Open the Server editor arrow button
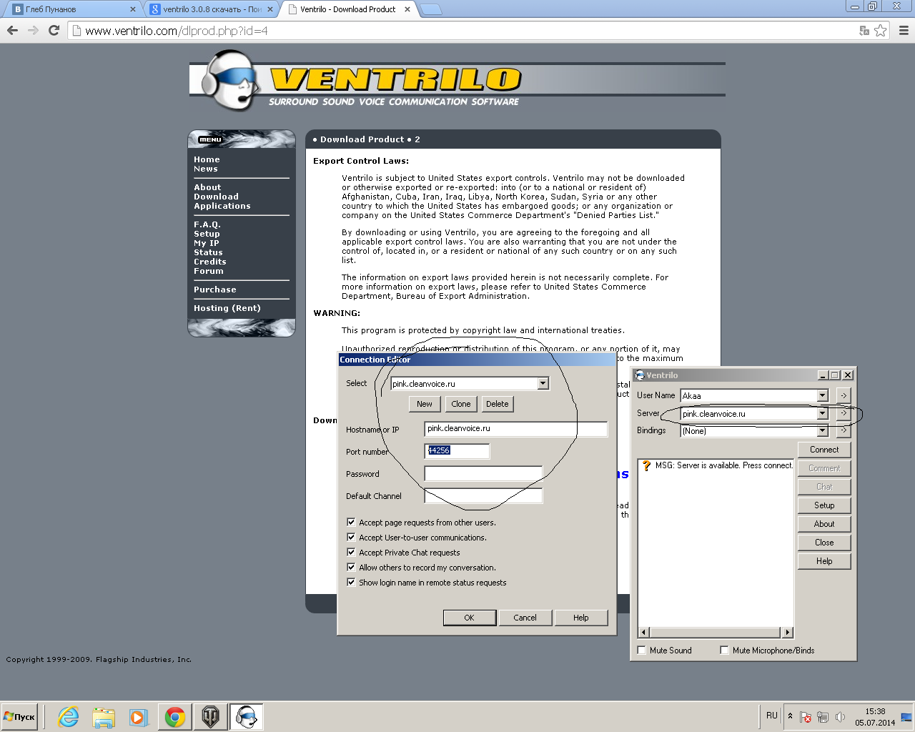Image resolution: width=915 pixels, height=732 pixels. (x=844, y=413)
